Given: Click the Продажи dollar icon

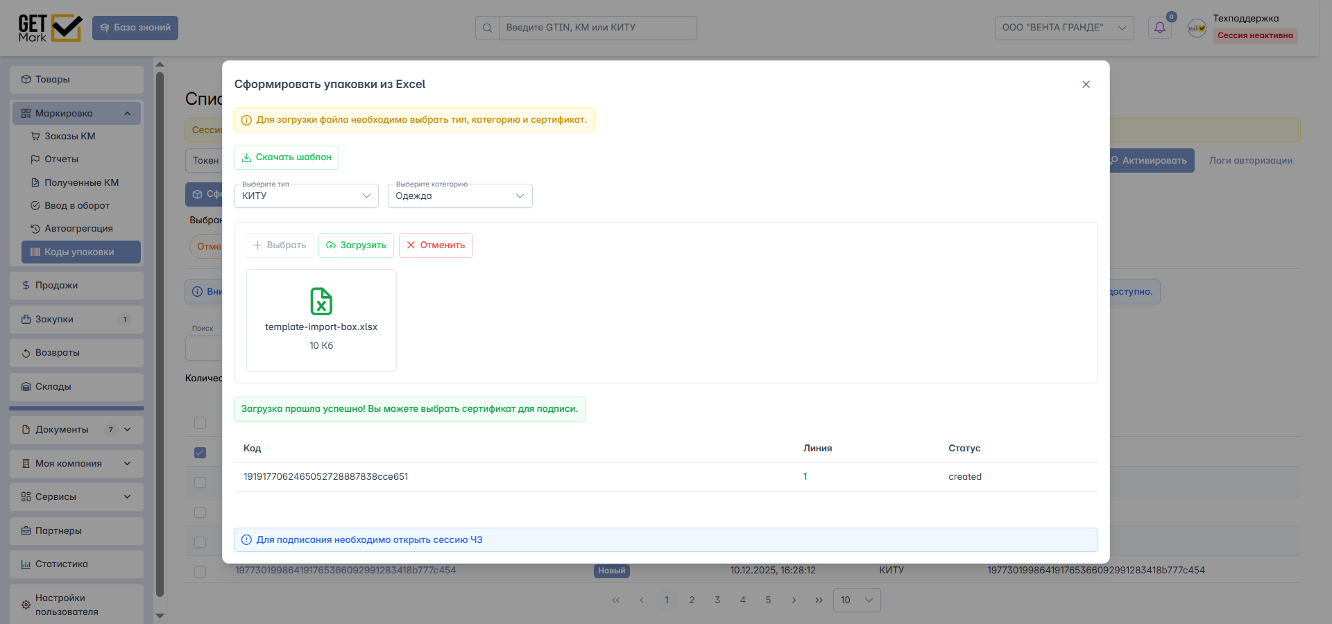Looking at the screenshot, I should (26, 286).
